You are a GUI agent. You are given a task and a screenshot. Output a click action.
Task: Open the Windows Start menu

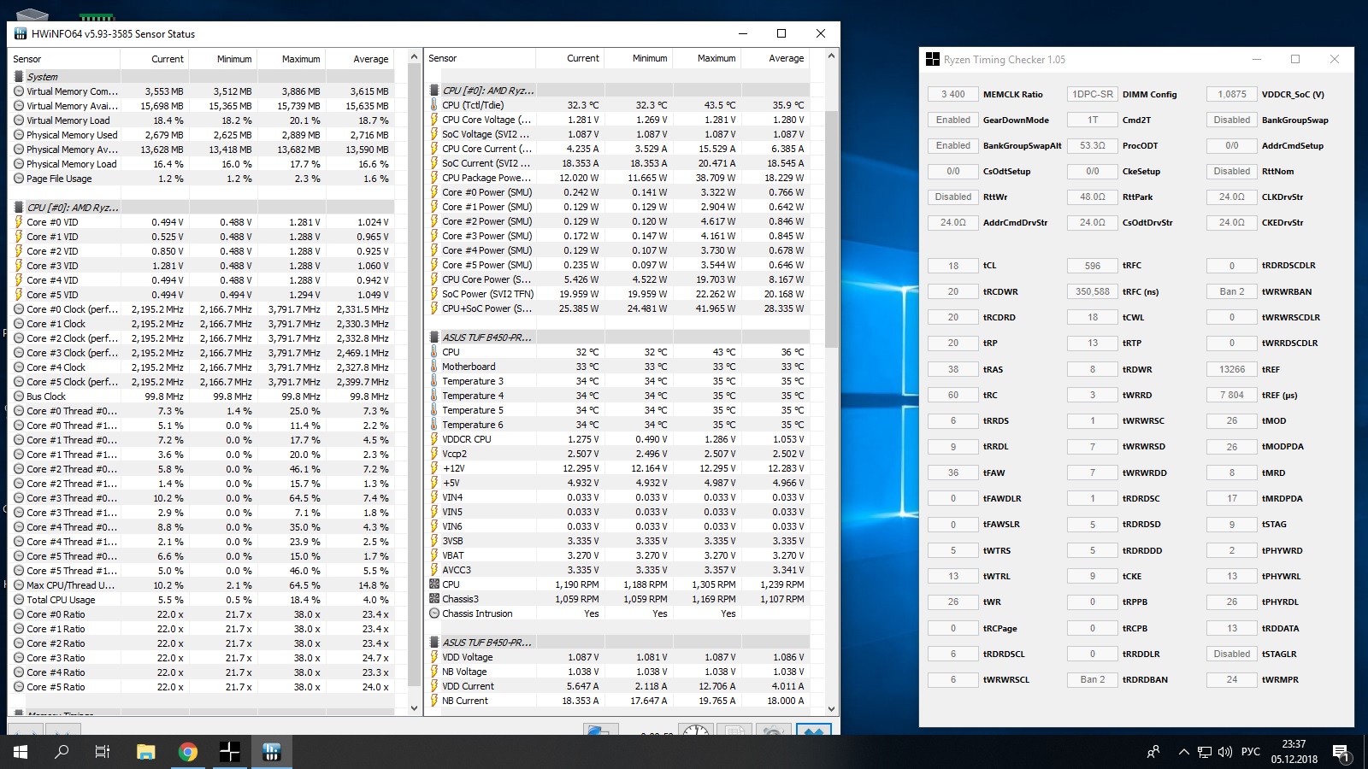point(20,752)
